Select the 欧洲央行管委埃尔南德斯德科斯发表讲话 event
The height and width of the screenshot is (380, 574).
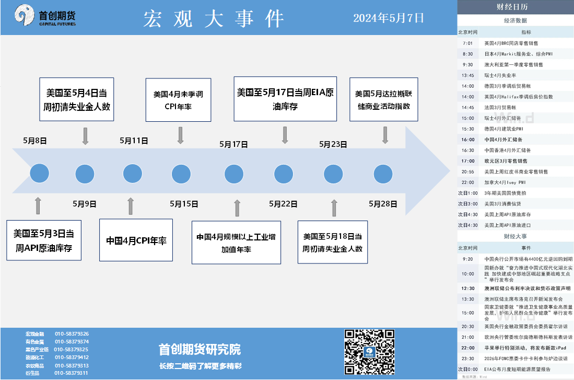tap(516, 337)
